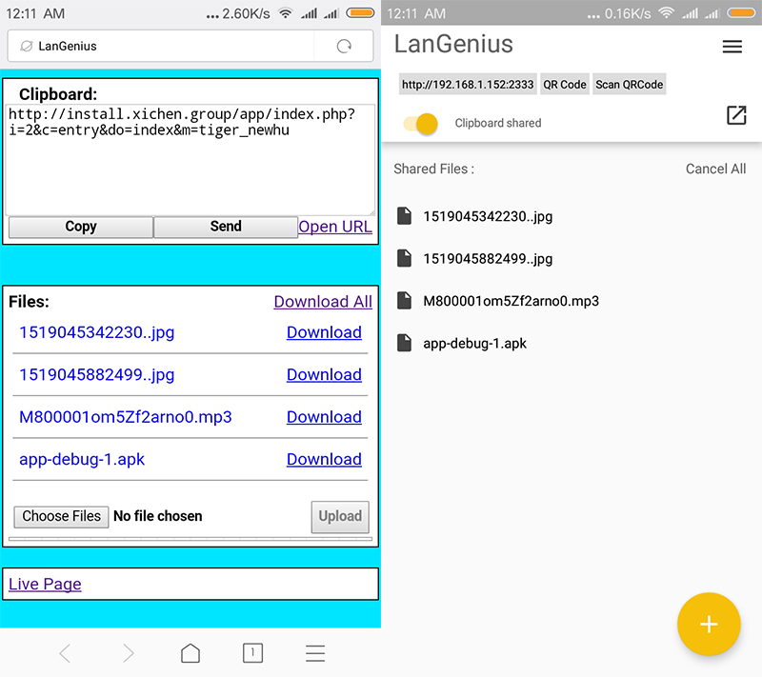Reload the LanGenius page in browser

pos(344,46)
